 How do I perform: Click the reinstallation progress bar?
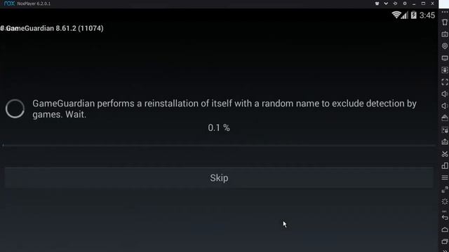tap(219, 145)
